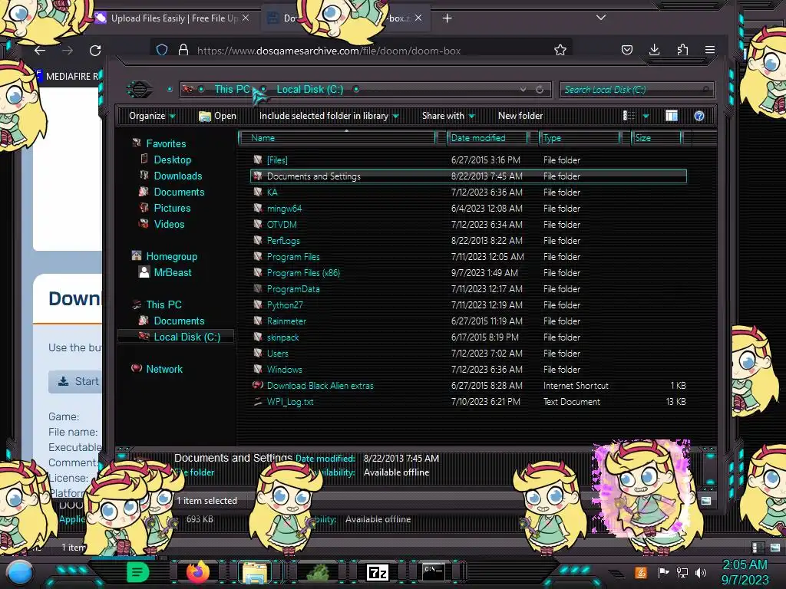
Task: Click the Start orb button
Action: [18, 573]
